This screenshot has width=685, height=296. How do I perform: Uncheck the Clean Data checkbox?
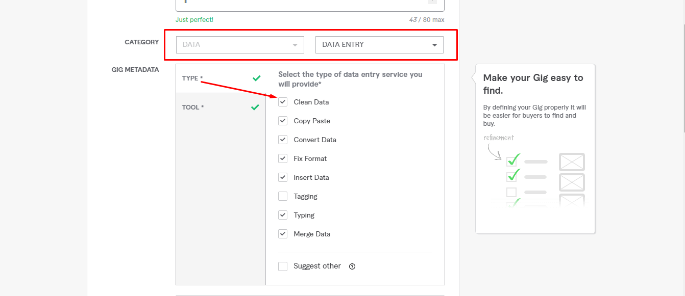[283, 102]
